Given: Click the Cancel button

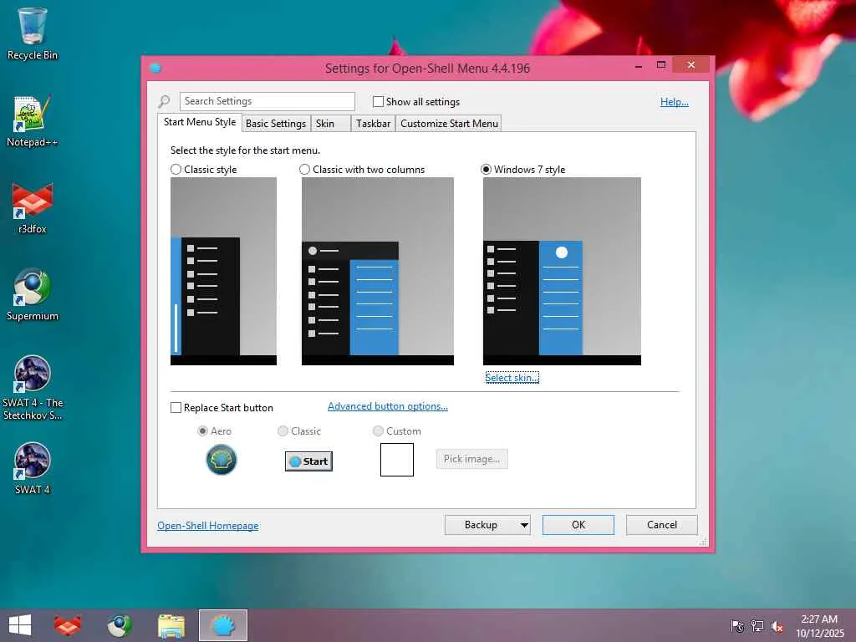Looking at the screenshot, I should [662, 525].
